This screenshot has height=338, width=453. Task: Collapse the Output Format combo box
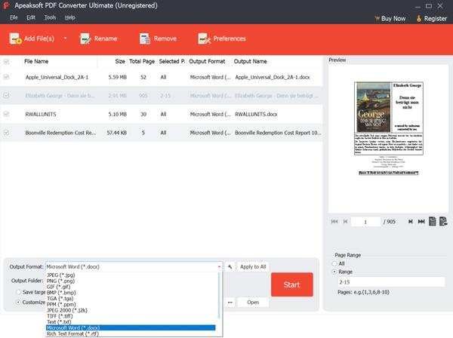click(220, 266)
